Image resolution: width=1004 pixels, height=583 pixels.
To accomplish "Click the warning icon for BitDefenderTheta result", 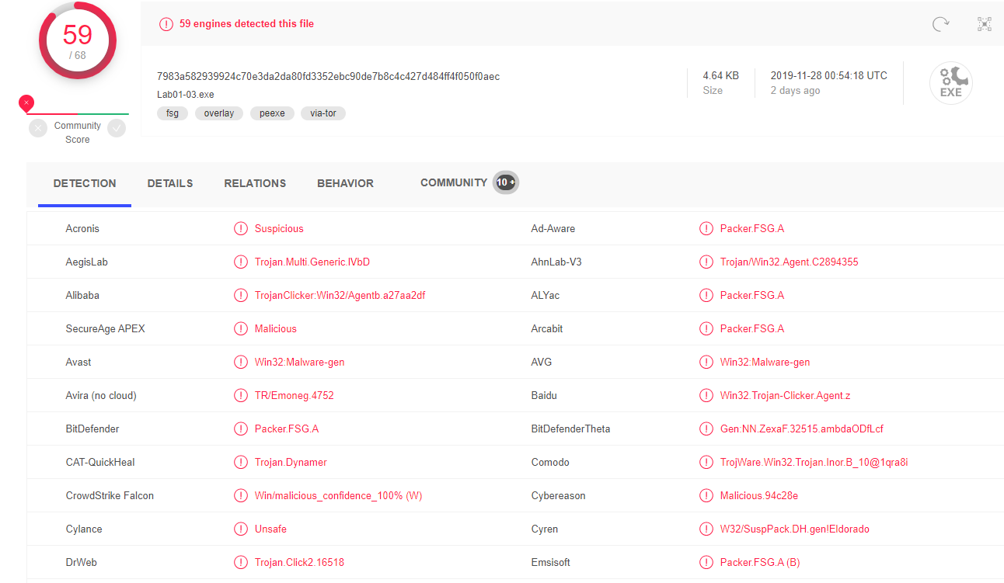I will [706, 429].
